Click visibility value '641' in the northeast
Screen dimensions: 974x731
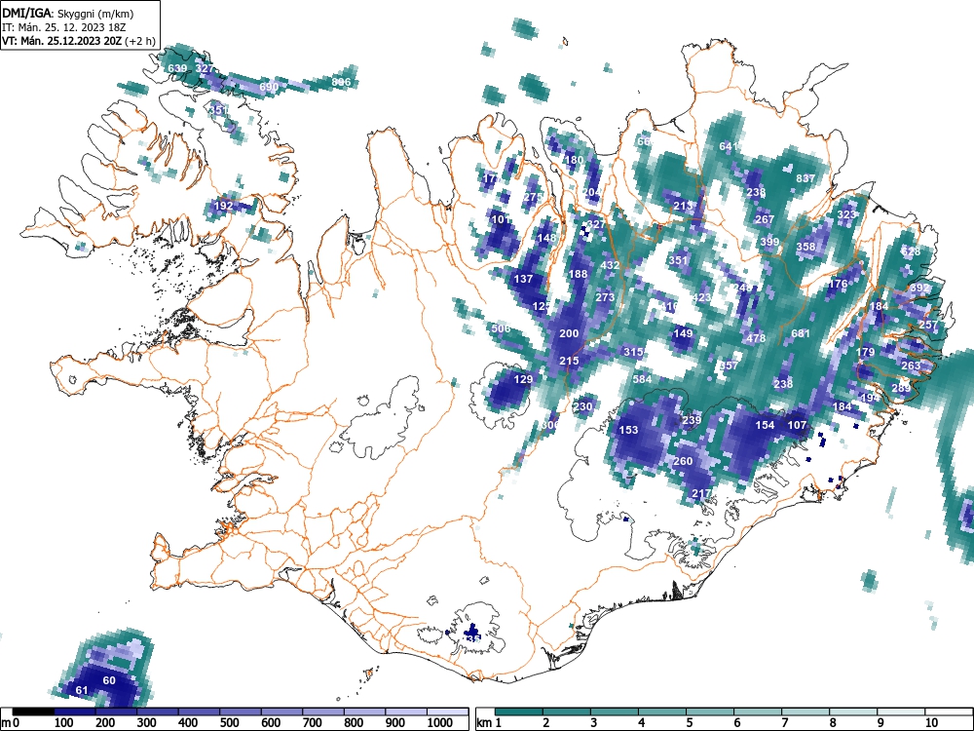[729, 146]
